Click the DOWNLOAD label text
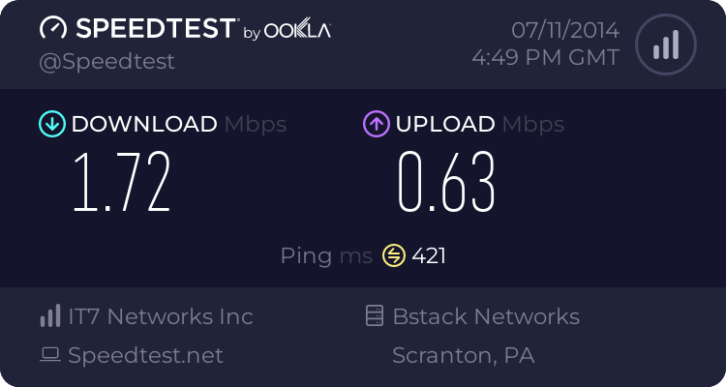This screenshot has height=387, width=726. 144,124
